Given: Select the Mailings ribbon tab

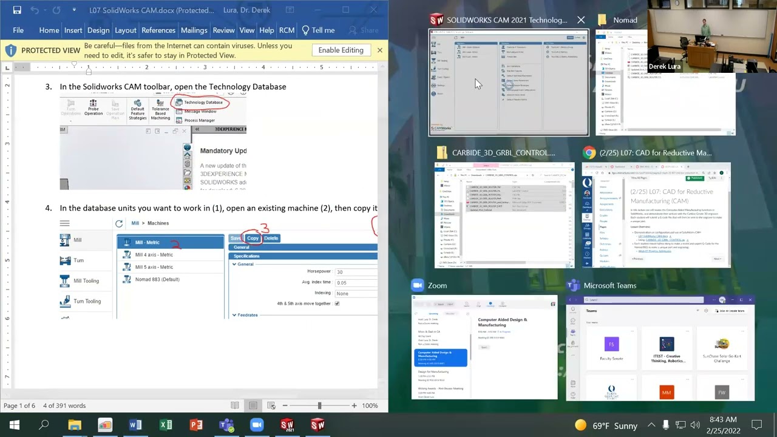Looking at the screenshot, I should (194, 30).
